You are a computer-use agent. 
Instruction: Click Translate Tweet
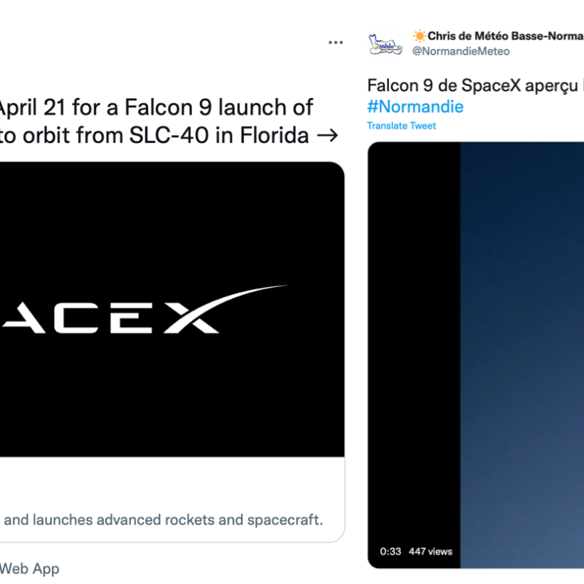(x=401, y=126)
